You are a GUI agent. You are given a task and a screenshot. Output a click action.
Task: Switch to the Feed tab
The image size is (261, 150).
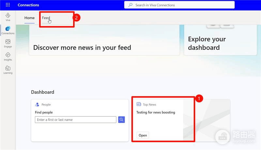click(46, 18)
